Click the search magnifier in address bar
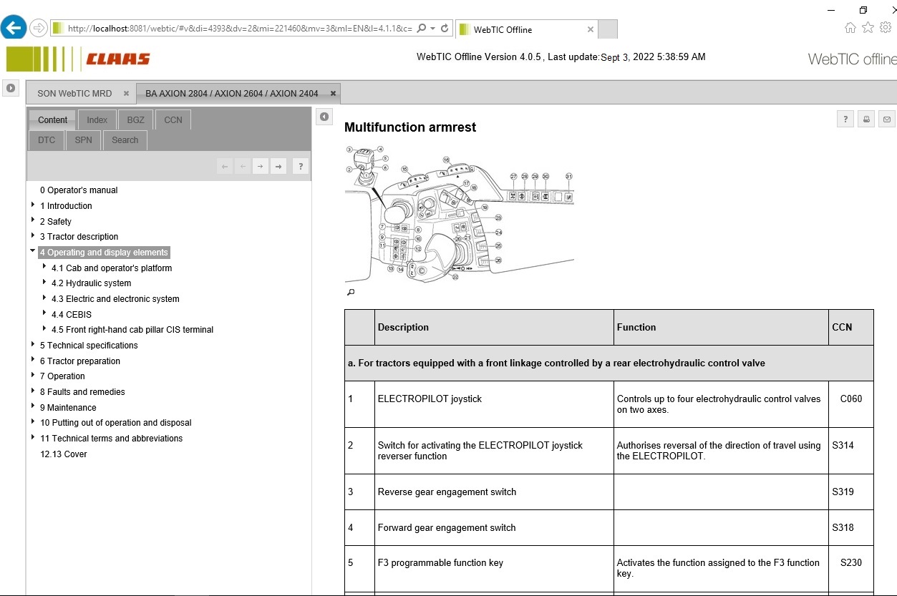The width and height of the screenshot is (897, 596). (x=422, y=28)
